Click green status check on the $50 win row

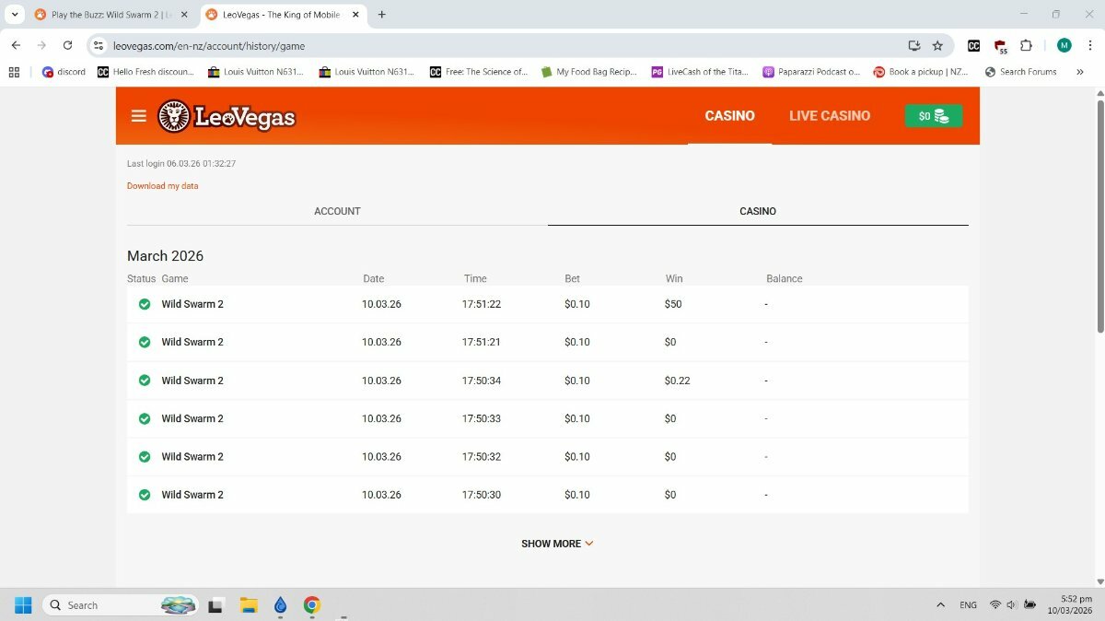pyautogui.click(x=145, y=304)
